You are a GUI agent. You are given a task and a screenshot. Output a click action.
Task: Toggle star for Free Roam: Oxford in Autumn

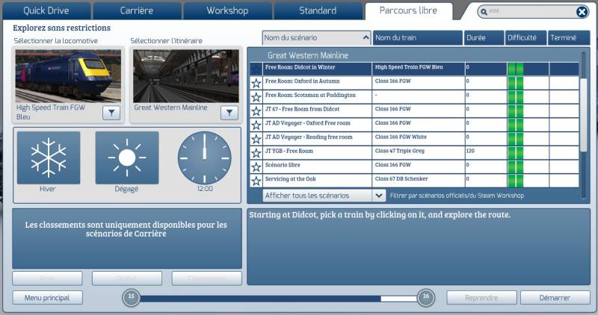256,83
